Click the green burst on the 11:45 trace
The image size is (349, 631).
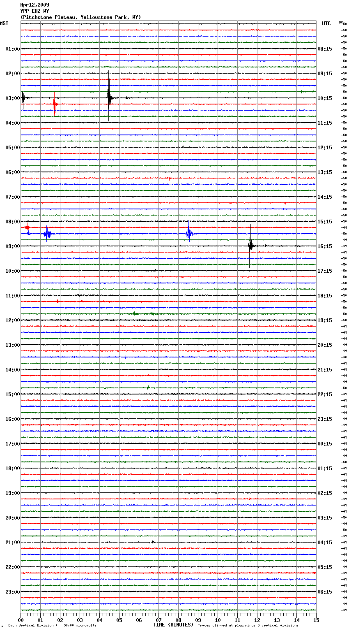pos(135,314)
